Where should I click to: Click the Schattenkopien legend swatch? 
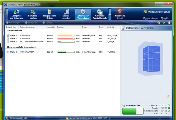169,111
